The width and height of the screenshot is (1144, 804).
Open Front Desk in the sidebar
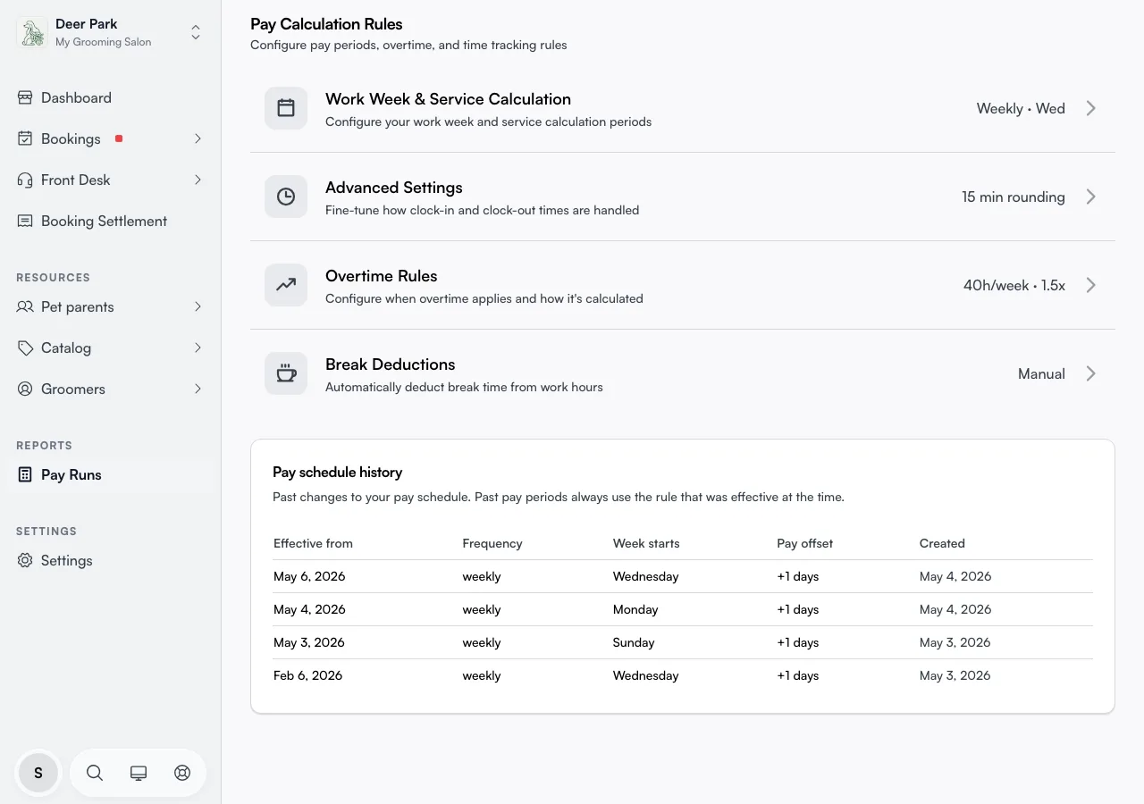[110, 180]
